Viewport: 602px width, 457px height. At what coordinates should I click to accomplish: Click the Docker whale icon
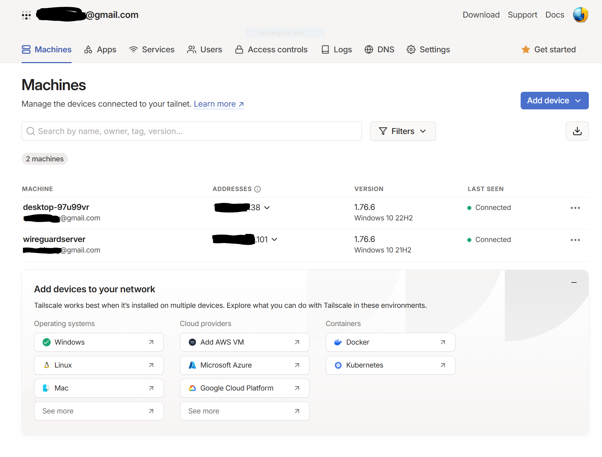pos(338,342)
